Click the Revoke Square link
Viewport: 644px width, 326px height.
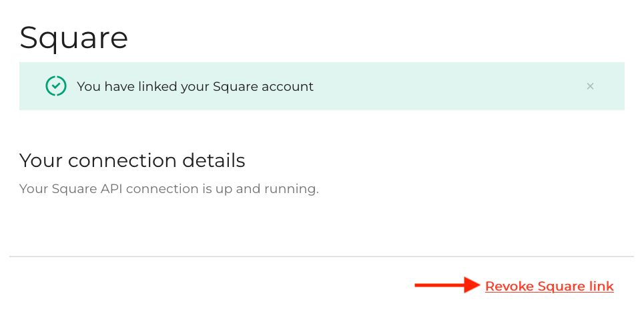click(x=549, y=287)
